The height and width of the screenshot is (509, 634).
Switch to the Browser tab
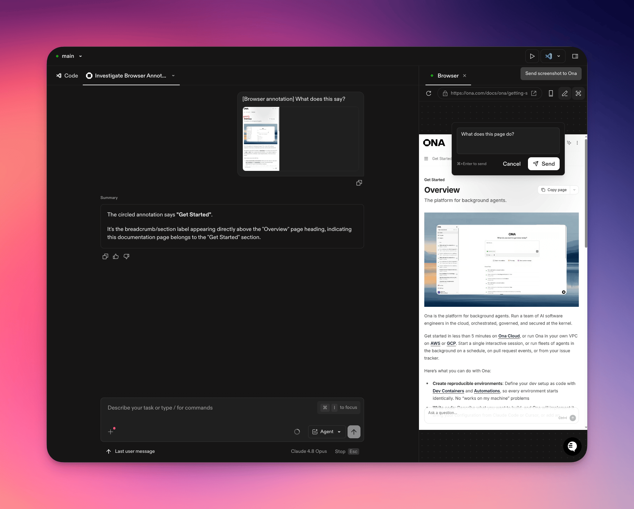click(448, 76)
